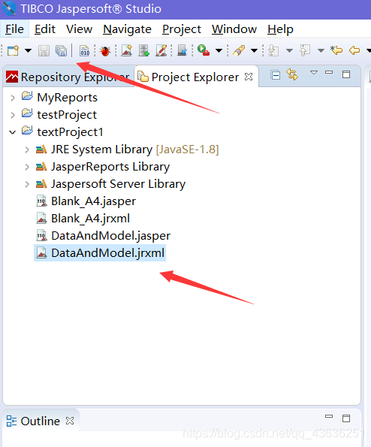This screenshot has height=447, width=371.
Task: Select the testProject folder
Action: pyautogui.click(x=67, y=115)
